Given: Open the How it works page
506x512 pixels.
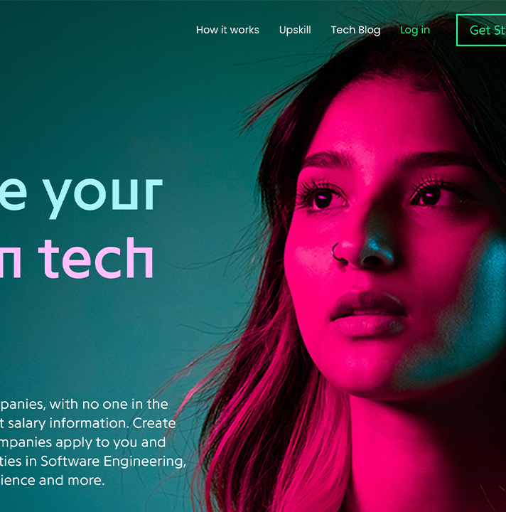Looking at the screenshot, I should click(x=227, y=30).
